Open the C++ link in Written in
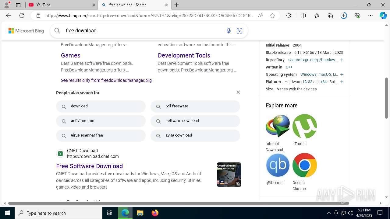 [x=289, y=67]
